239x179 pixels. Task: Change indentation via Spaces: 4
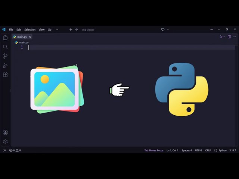pos(187,150)
